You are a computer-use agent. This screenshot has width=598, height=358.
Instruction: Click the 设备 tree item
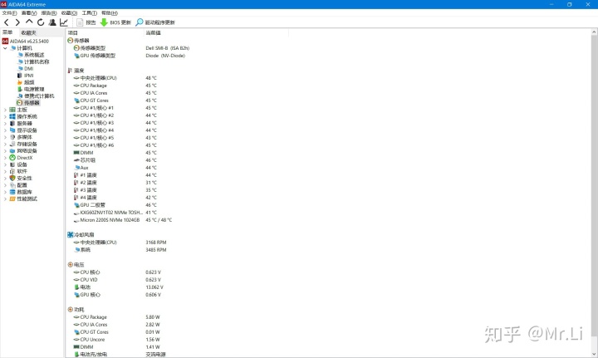click(x=22, y=164)
